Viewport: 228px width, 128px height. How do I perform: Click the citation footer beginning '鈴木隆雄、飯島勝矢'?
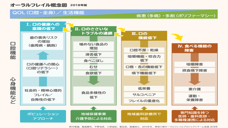(143, 127)
